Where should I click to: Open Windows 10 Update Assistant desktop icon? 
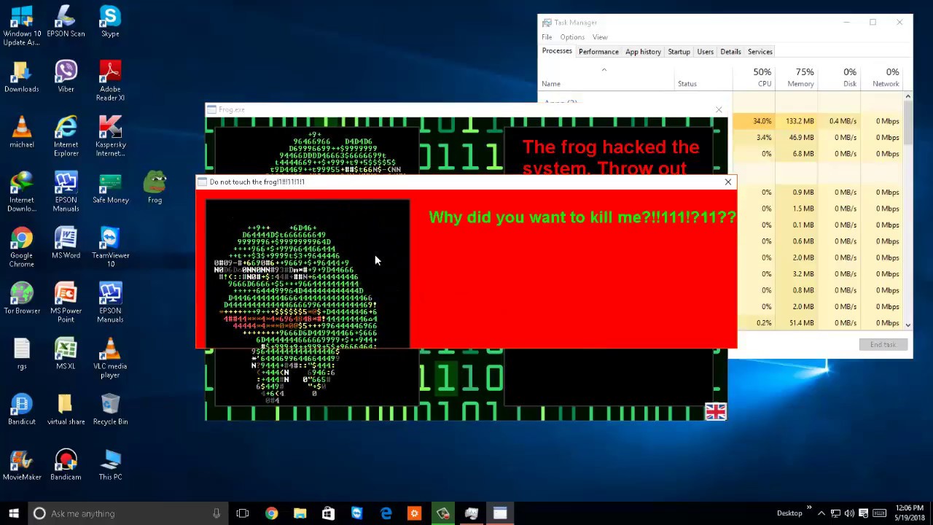tap(22, 26)
